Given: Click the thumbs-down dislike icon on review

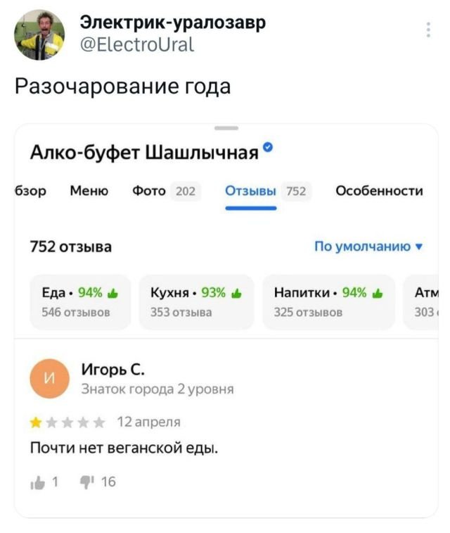Looking at the screenshot, I should (x=86, y=482).
